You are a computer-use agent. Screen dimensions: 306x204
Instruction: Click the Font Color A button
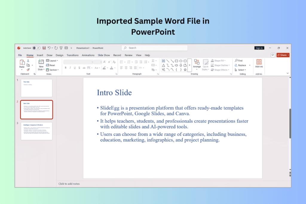(111, 68)
